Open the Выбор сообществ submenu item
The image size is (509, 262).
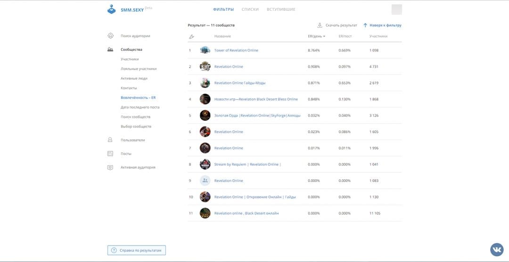pyautogui.click(x=136, y=127)
